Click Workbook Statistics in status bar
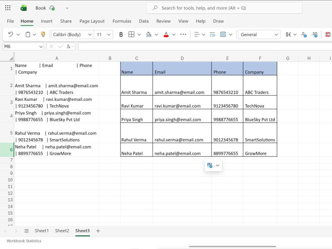The width and height of the screenshot is (332, 249). click(24, 241)
